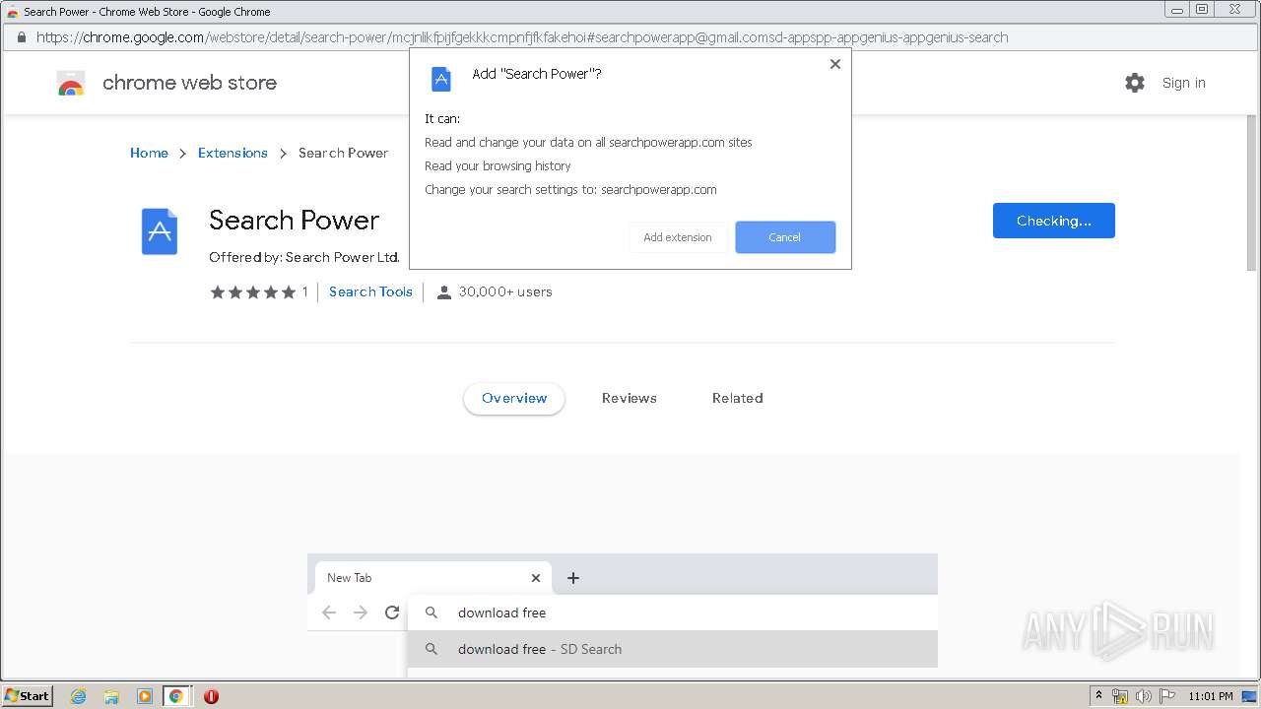Click 'Read your browsing history' permission text

click(x=498, y=165)
